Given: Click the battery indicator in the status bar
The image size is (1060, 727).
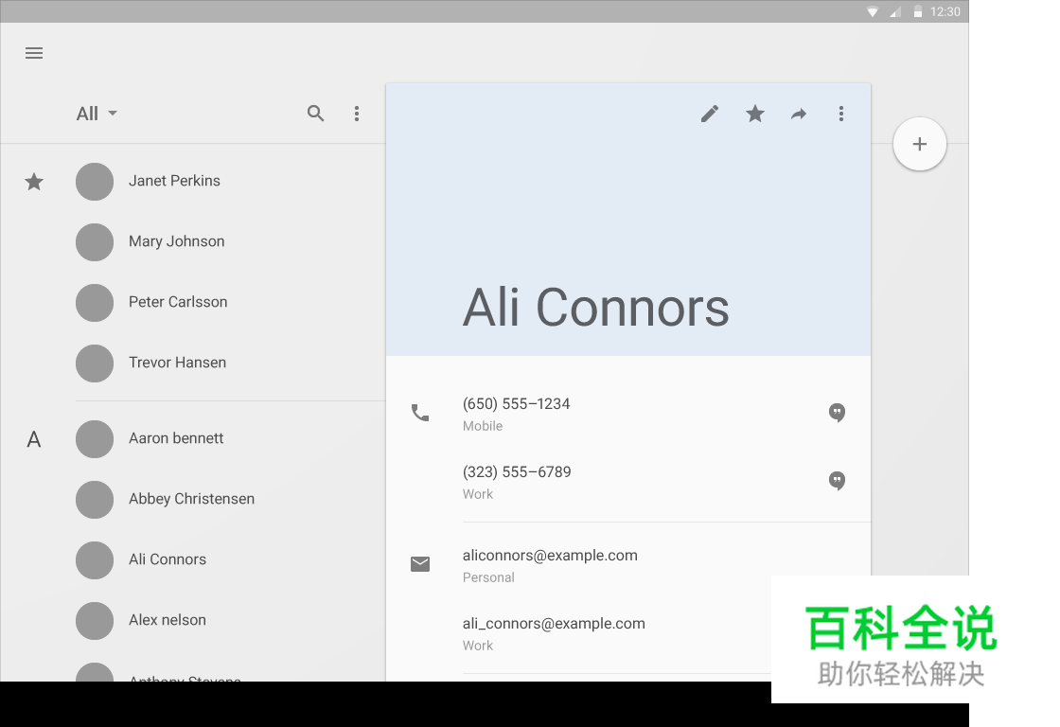Looking at the screenshot, I should pyautogui.click(x=915, y=11).
